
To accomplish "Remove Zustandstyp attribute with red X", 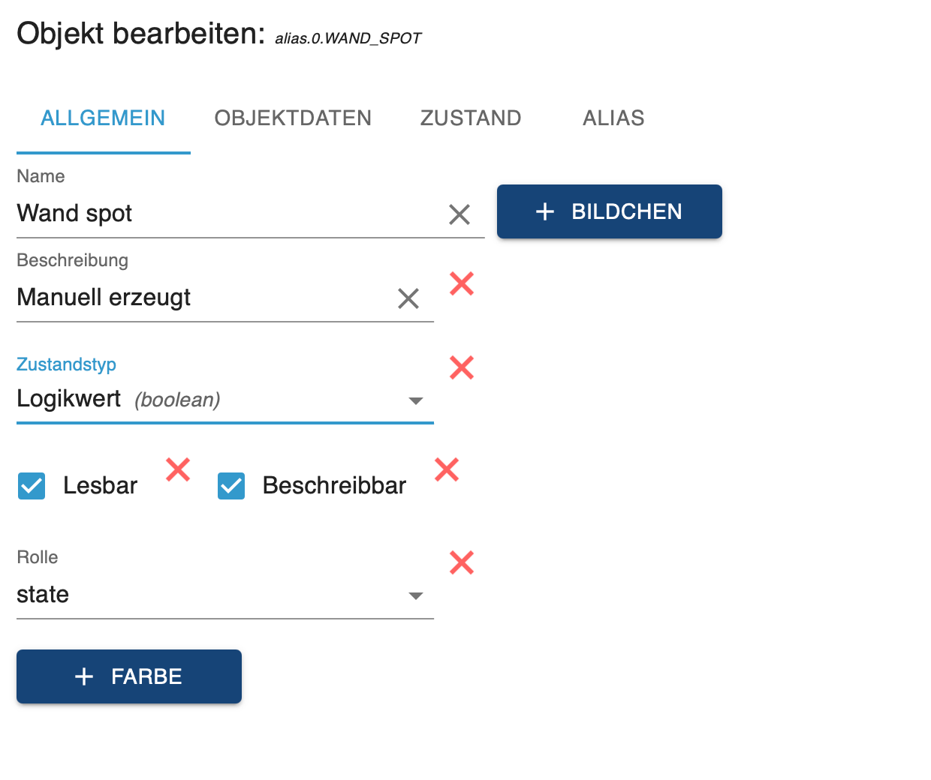I will coord(462,367).
